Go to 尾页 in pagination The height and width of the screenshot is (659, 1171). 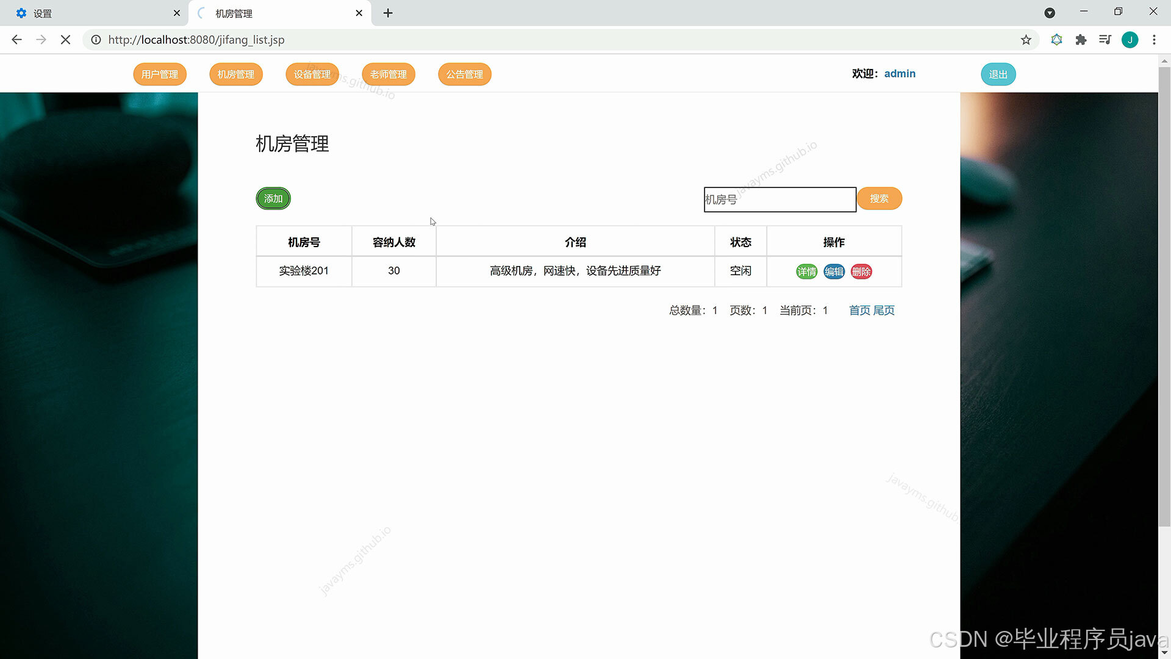[884, 311]
